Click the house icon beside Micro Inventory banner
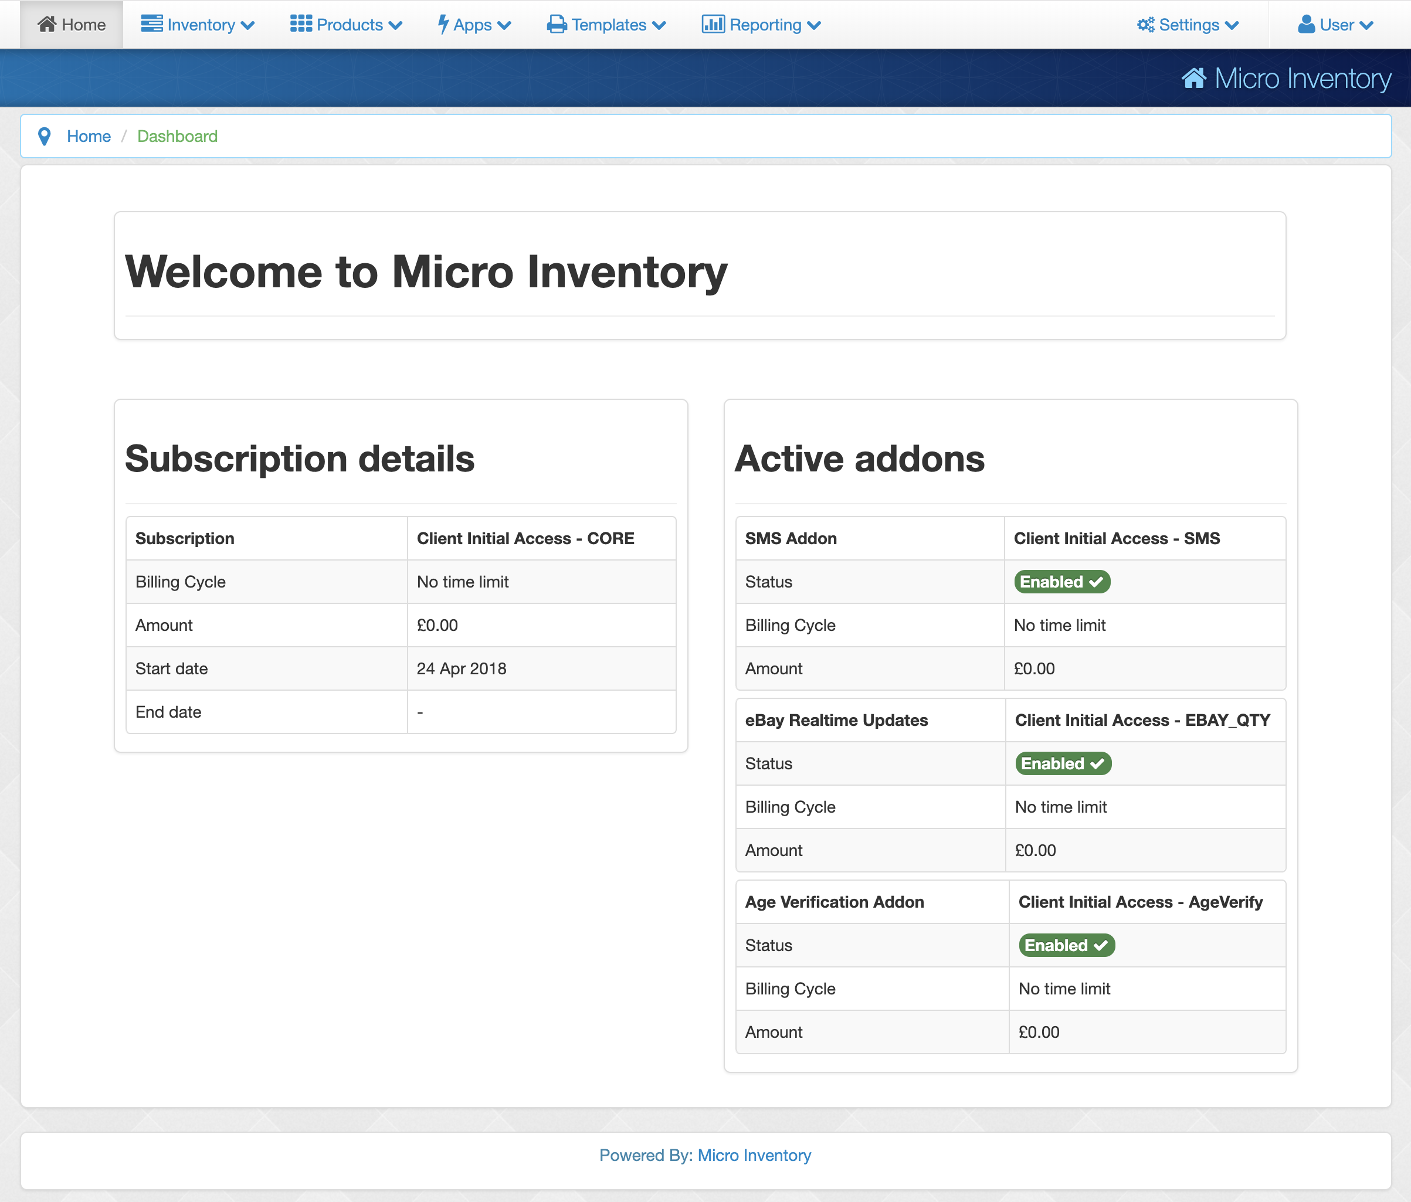Screen dimensions: 1411x1202 click(x=1194, y=79)
